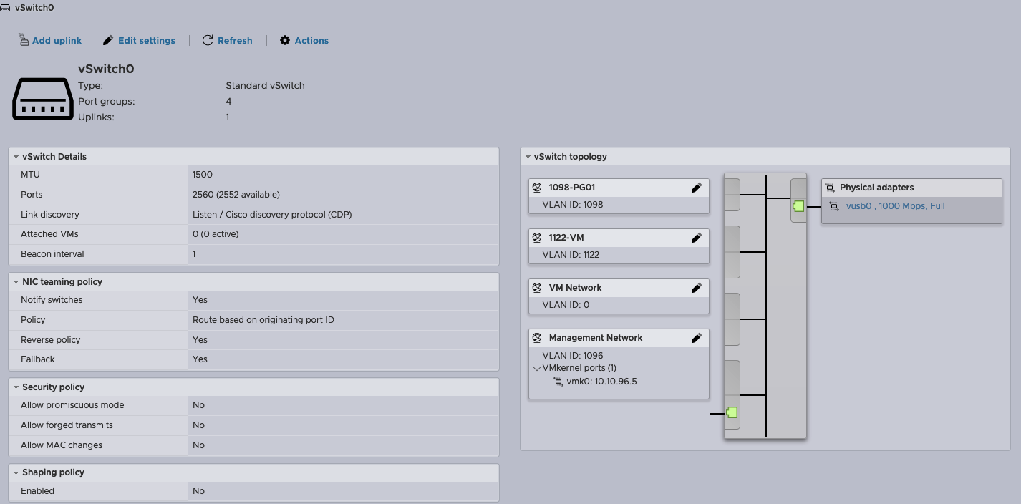Viewport: 1021px width, 504px height.
Task: Collapse the VMkernel ports list under Management Network
Action: 538,367
